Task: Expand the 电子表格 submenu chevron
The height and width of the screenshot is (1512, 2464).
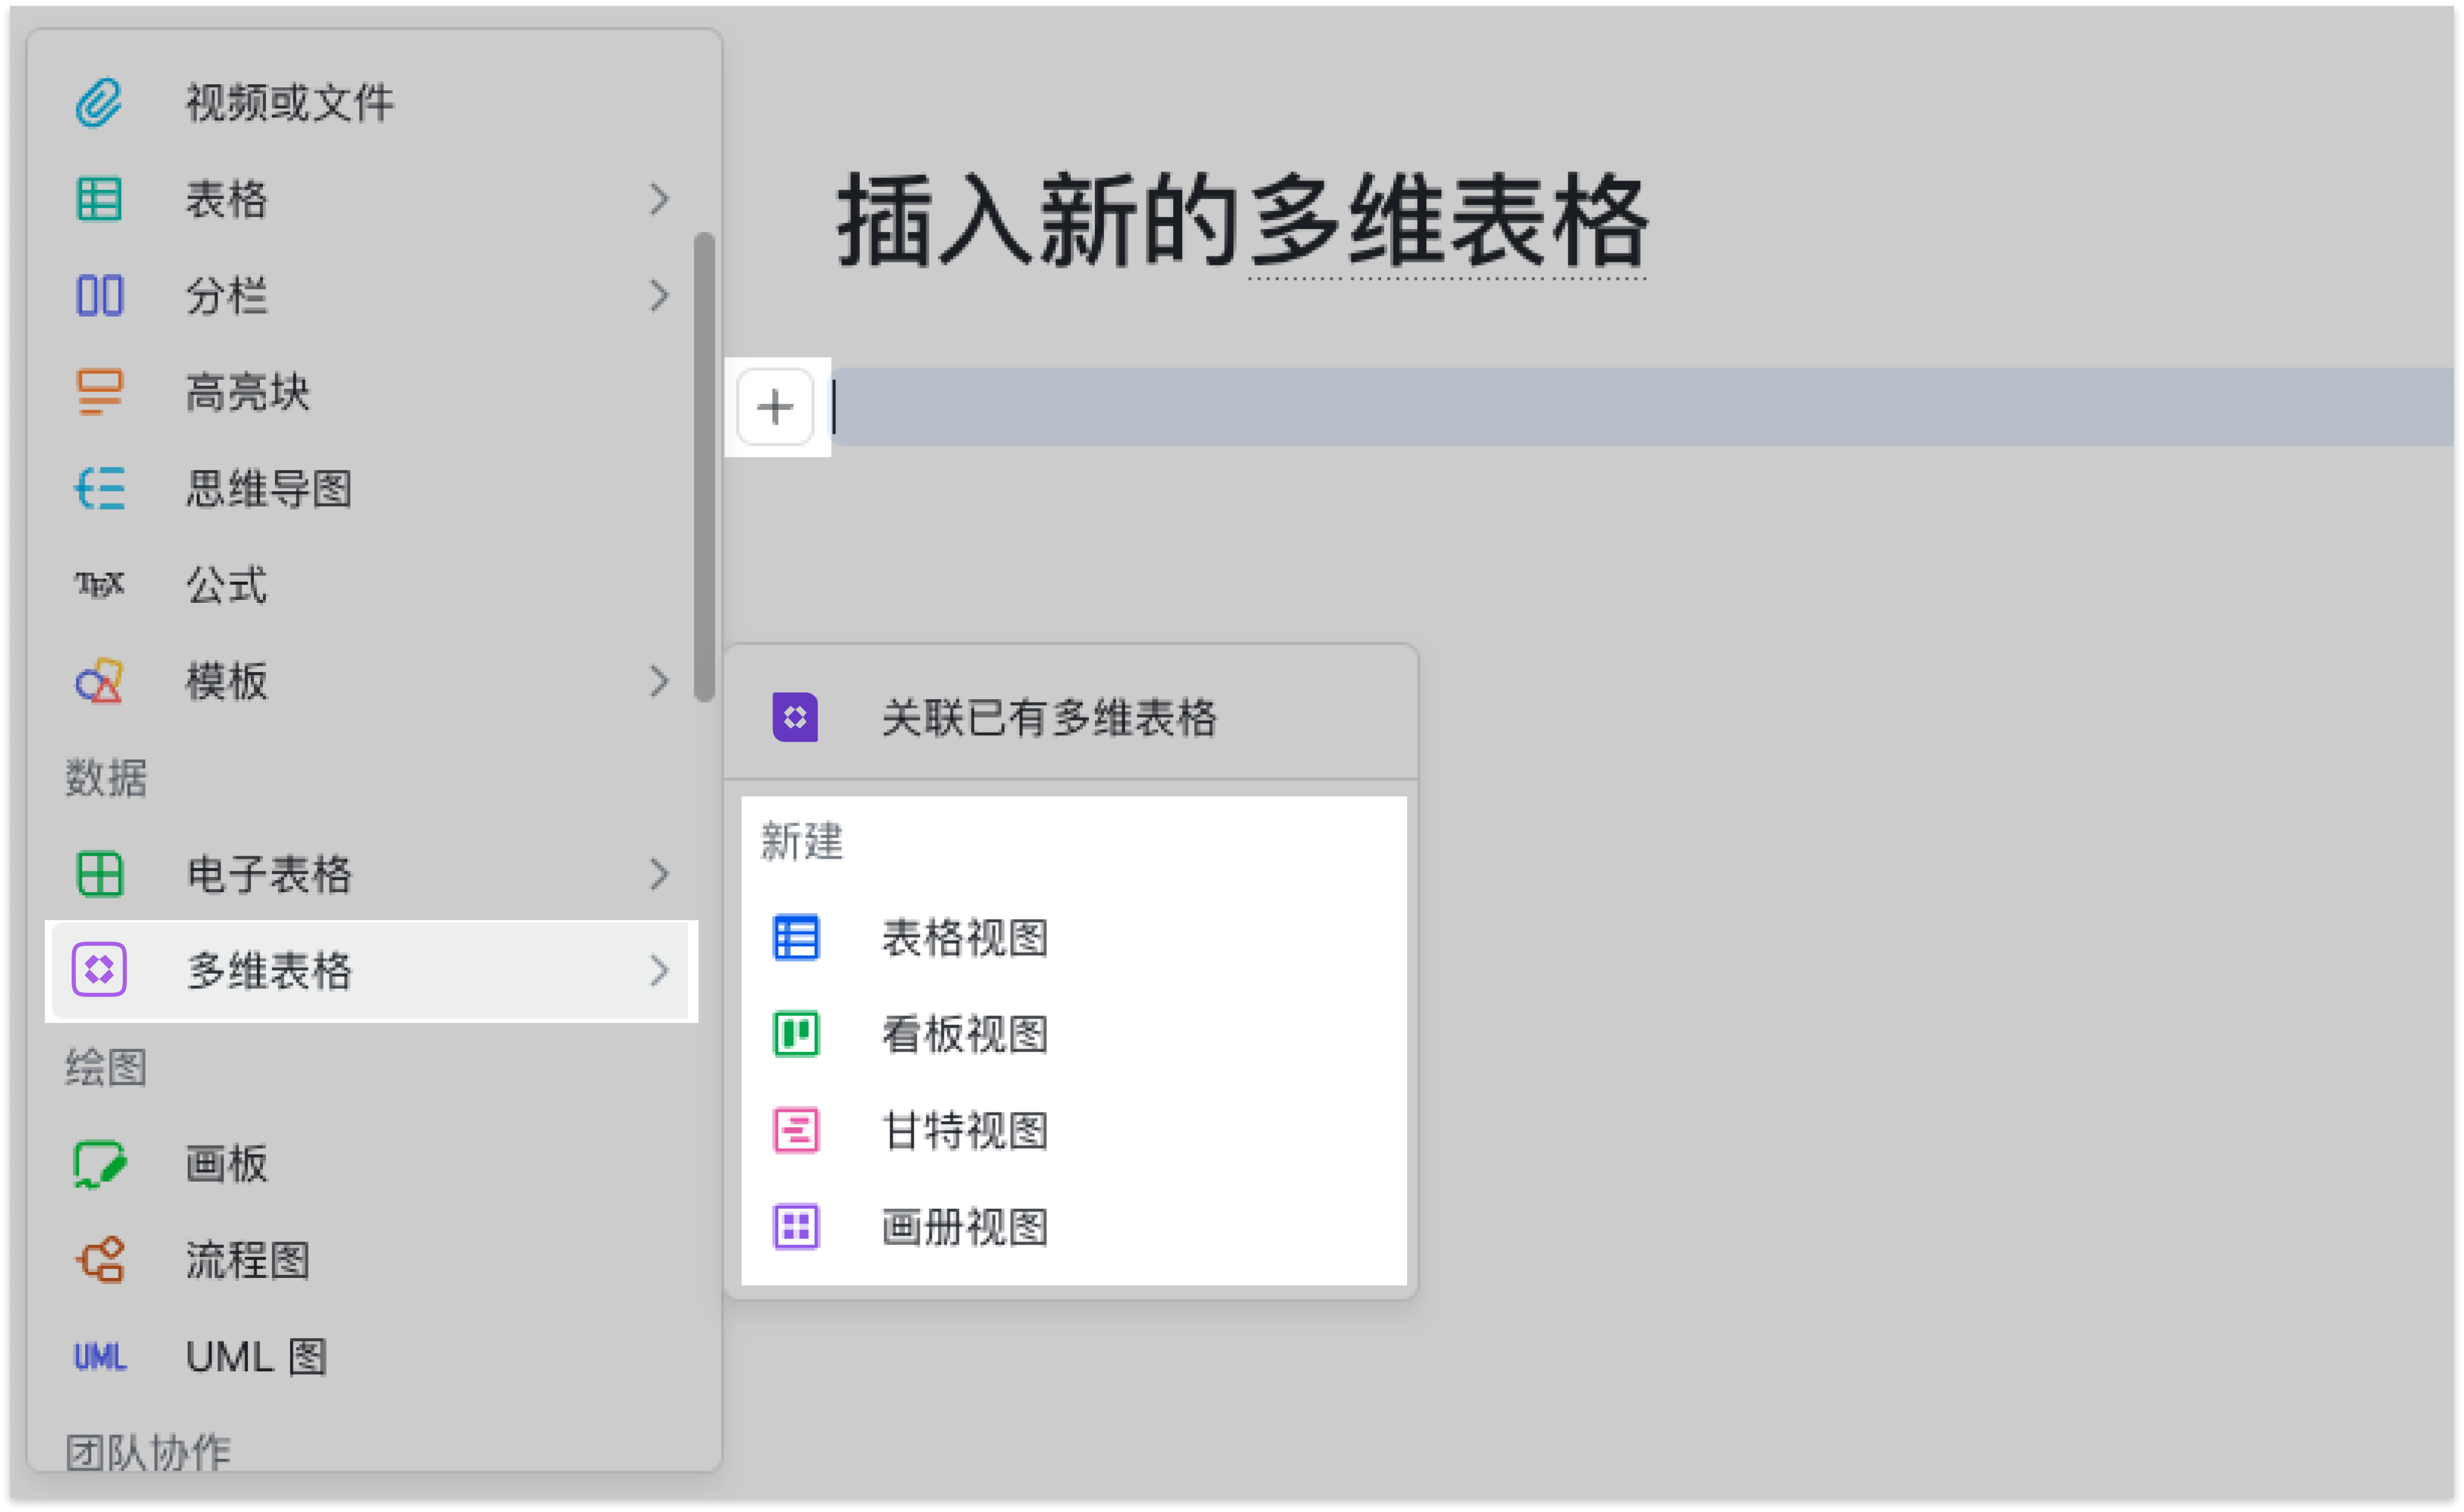Action: [x=659, y=875]
